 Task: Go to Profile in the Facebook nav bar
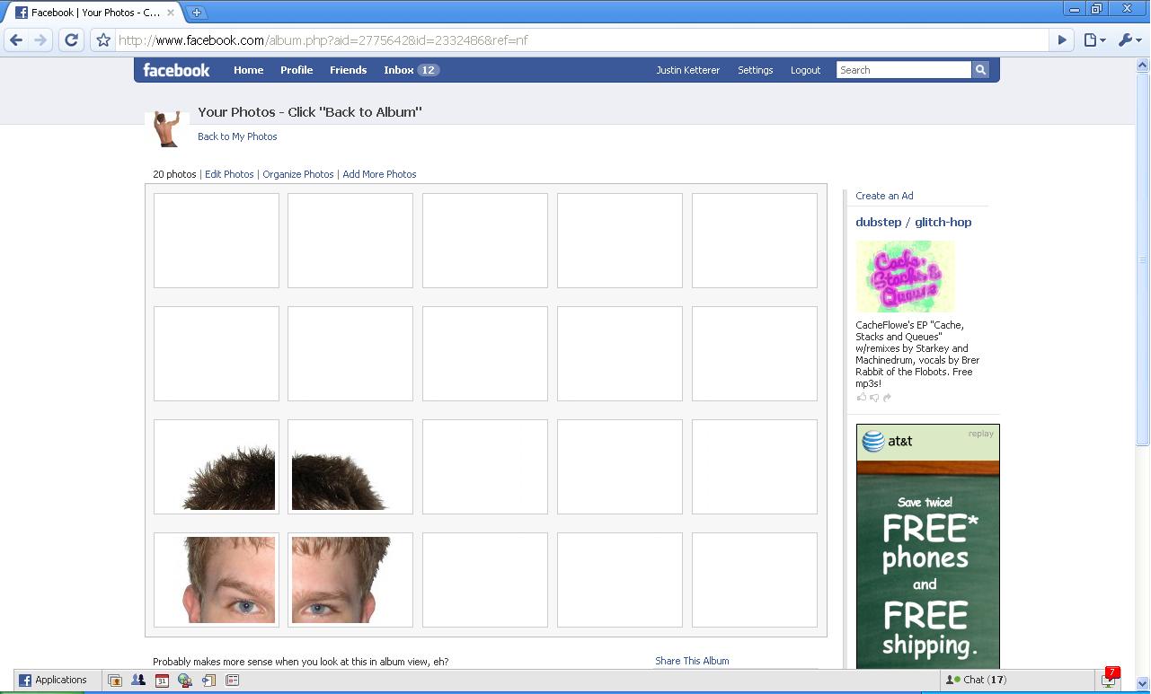point(296,70)
